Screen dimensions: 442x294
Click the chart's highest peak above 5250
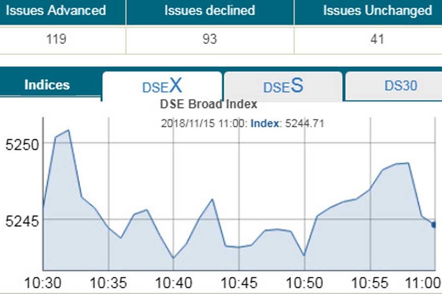pos(68,130)
